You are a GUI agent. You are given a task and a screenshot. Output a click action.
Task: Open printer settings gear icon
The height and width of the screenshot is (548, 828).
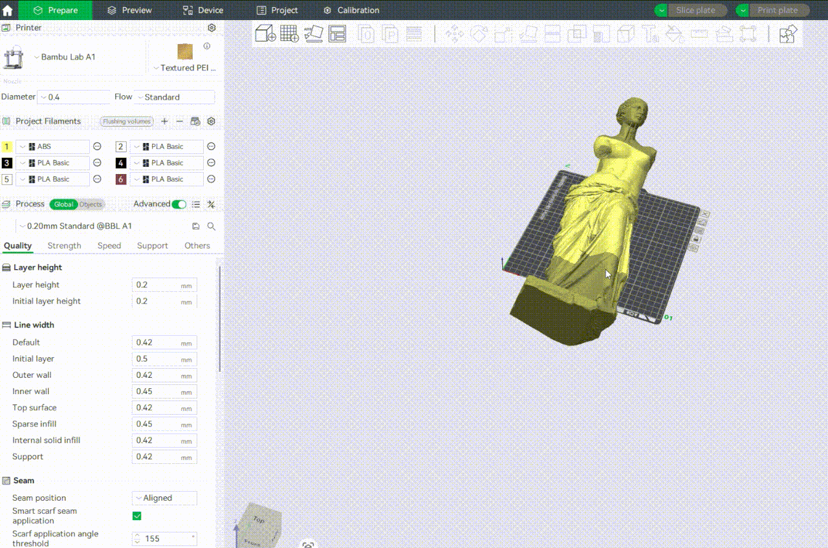pyautogui.click(x=212, y=28)
